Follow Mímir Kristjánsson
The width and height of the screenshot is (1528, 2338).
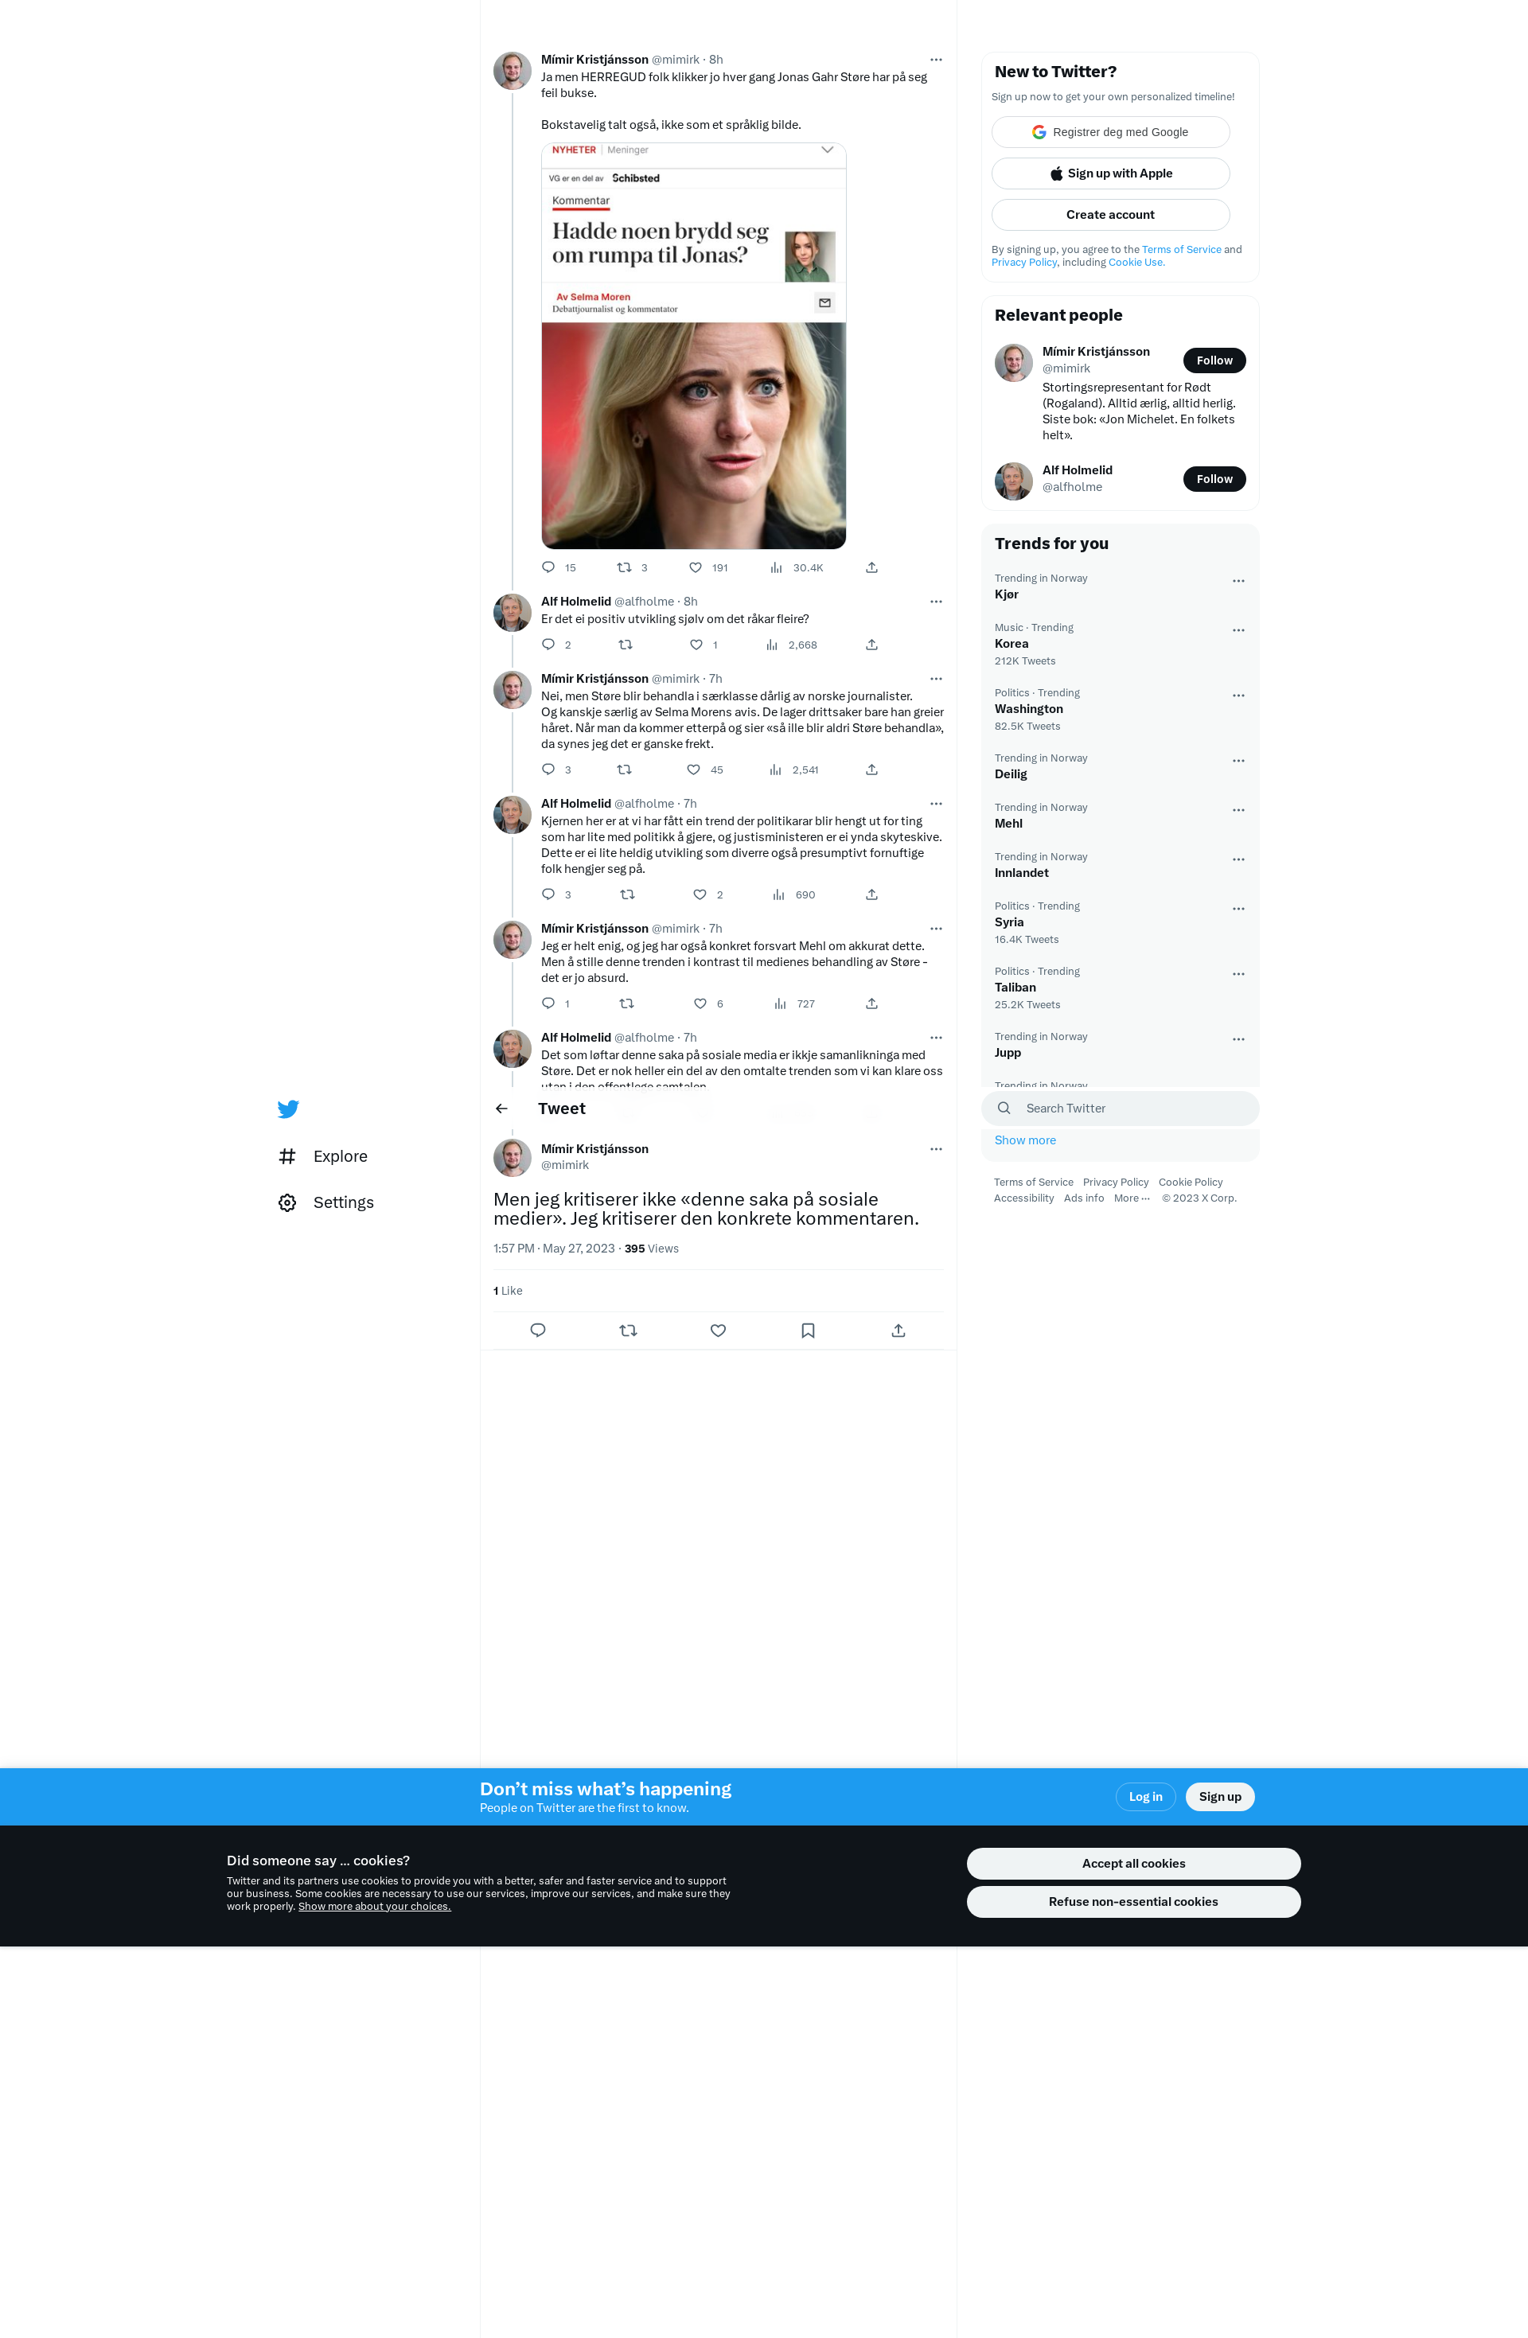click(x=1214, y=360)
